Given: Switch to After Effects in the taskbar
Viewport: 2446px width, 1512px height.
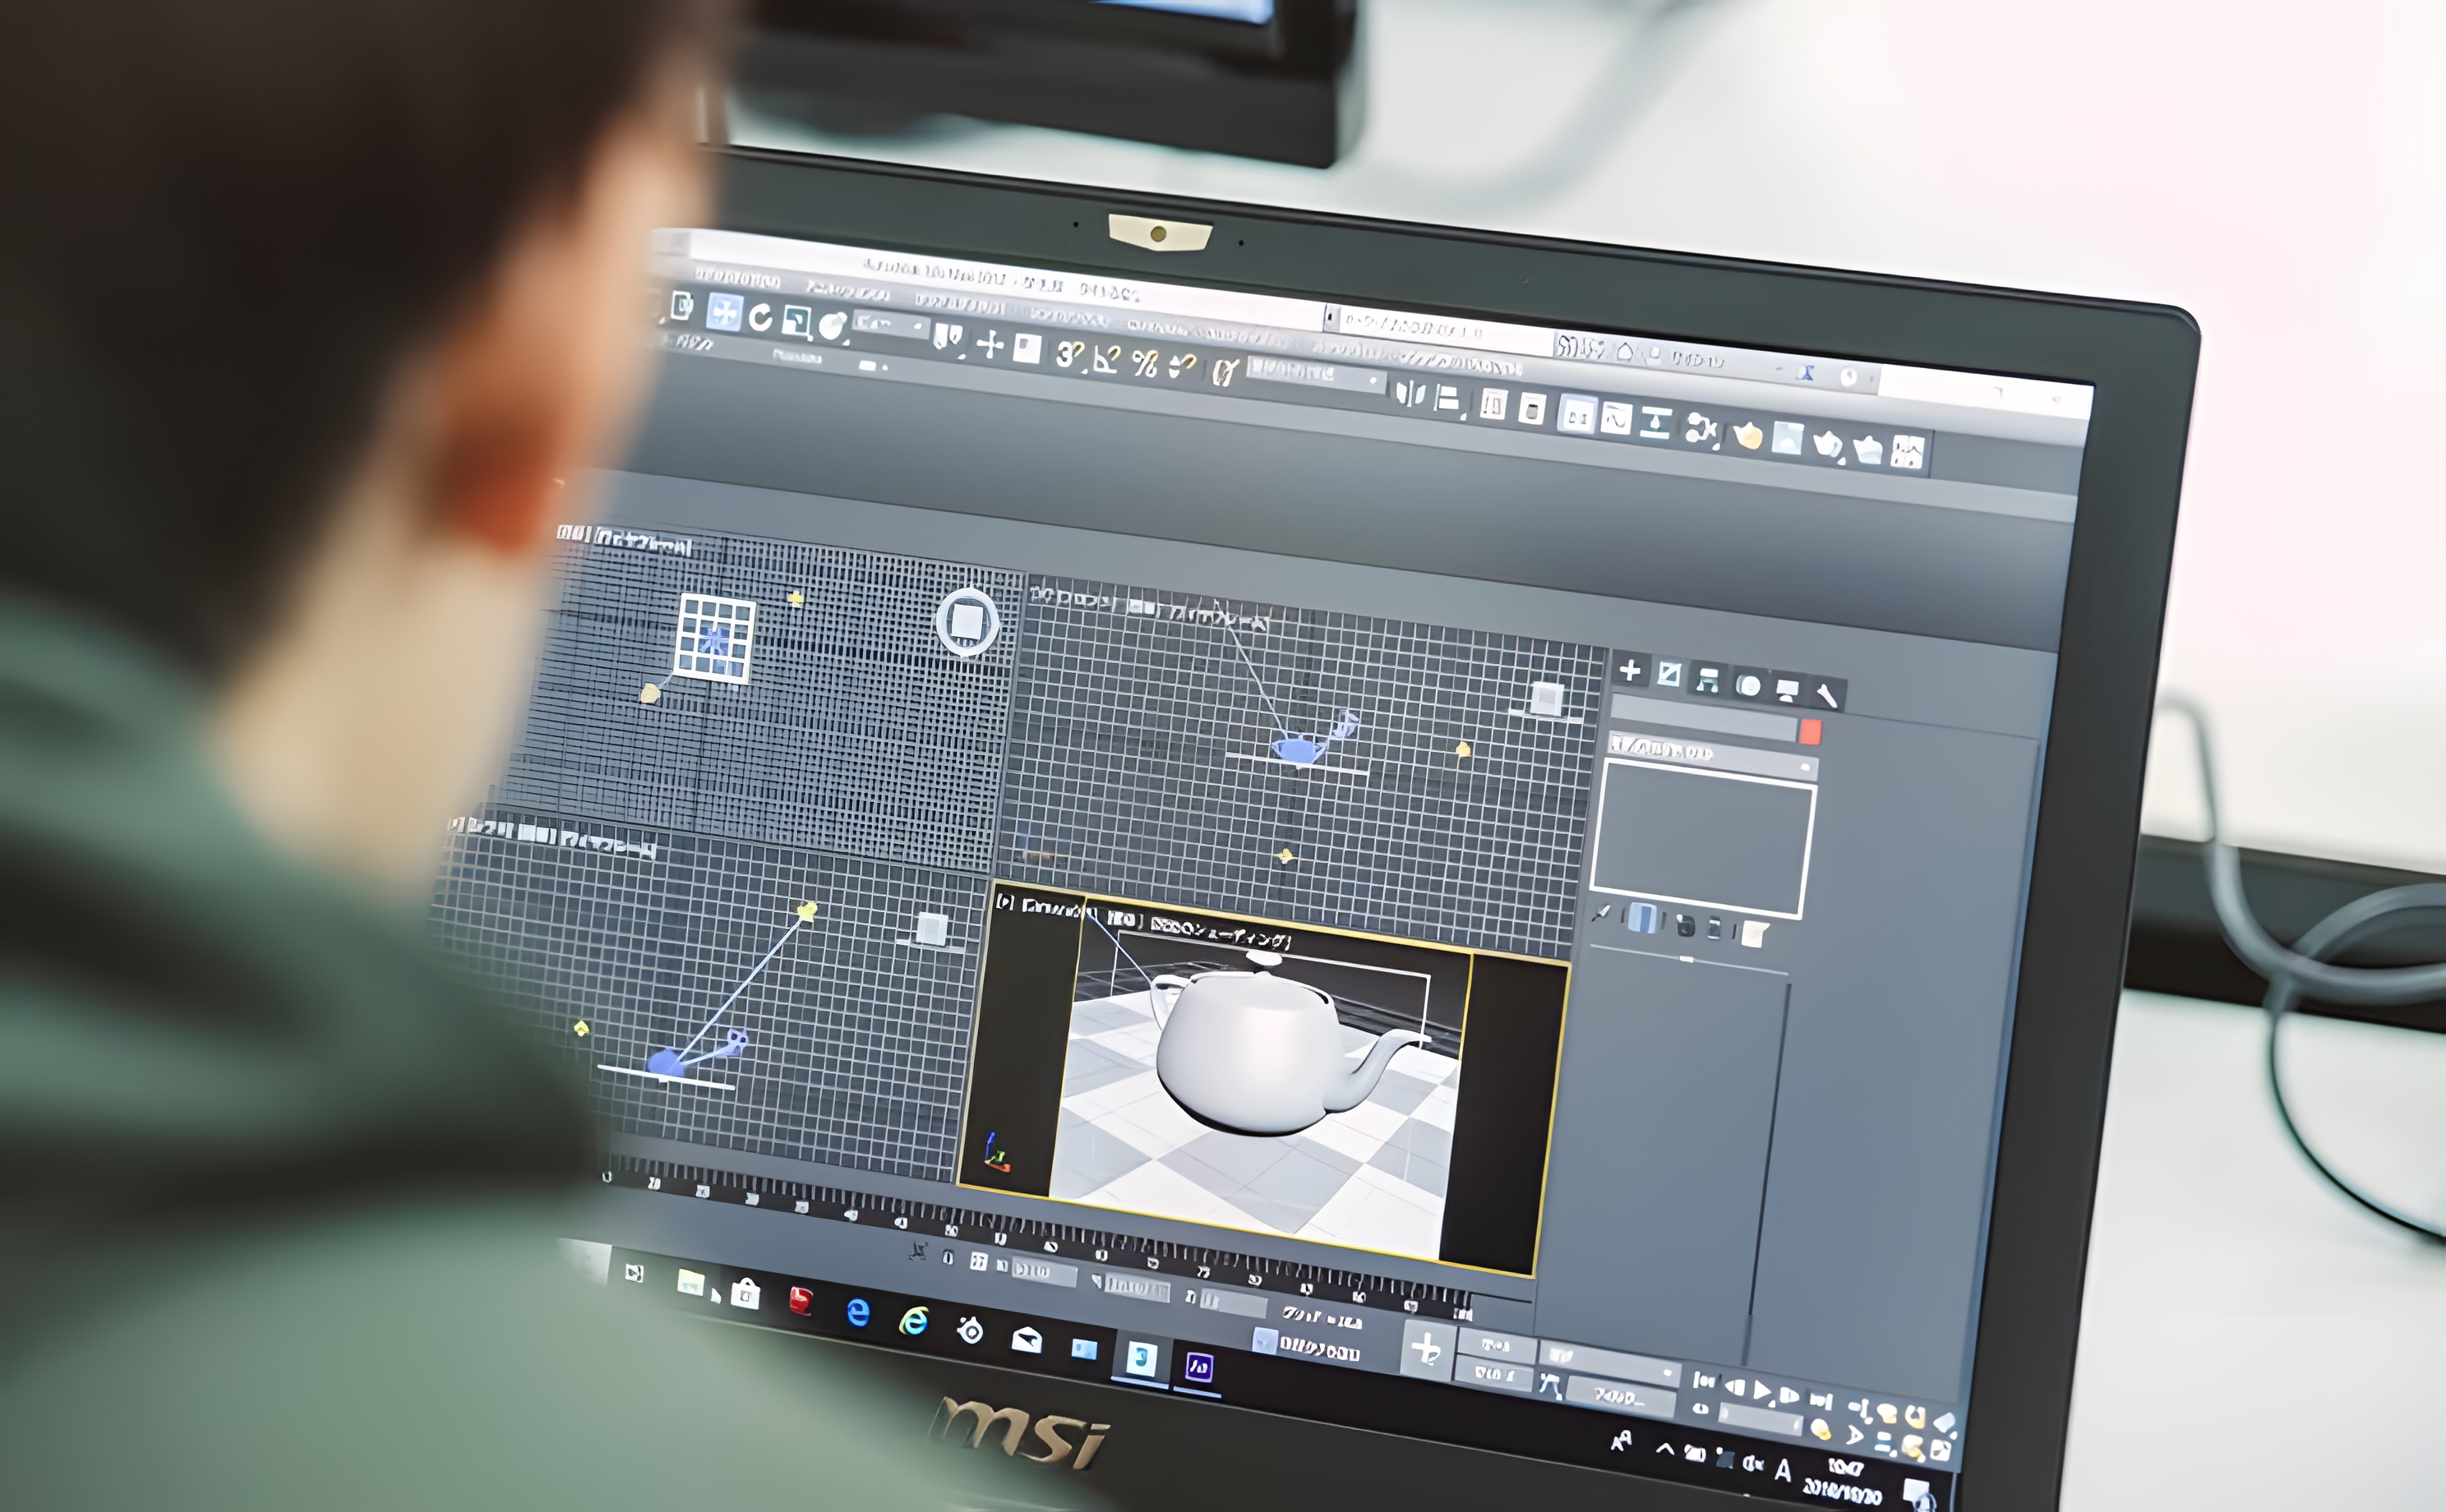Looking at the screenshot, I should click(x=1198, y=1366).
